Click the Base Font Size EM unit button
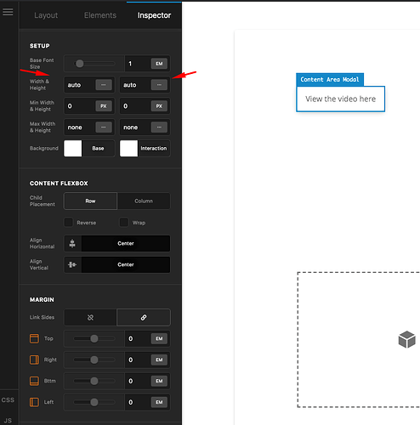 159,64
